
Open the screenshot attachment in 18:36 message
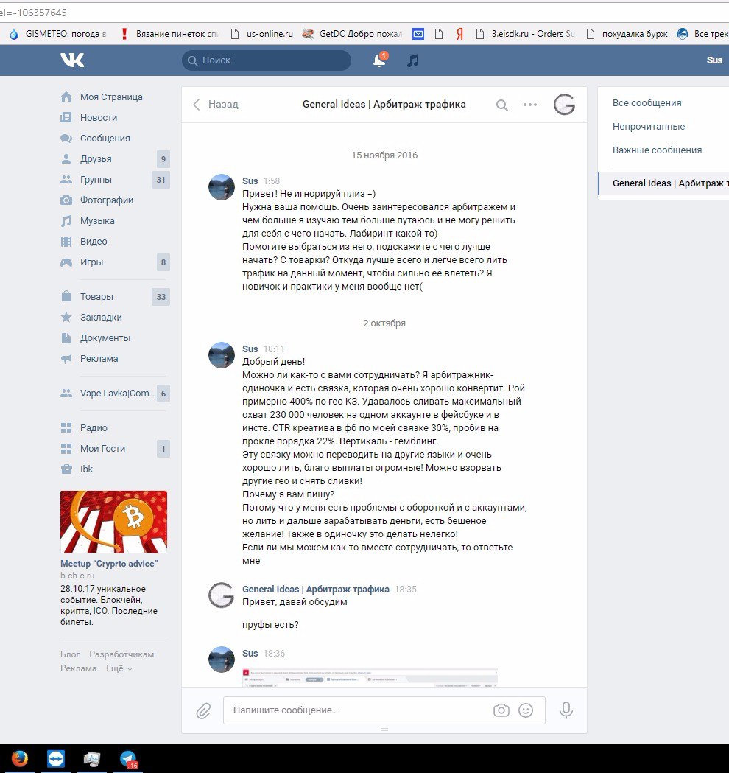click(370, 677)
